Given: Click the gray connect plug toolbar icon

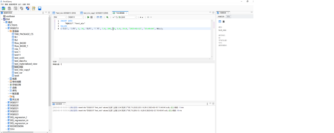Looking at the screenshot, I should click(x=21, y=9).
